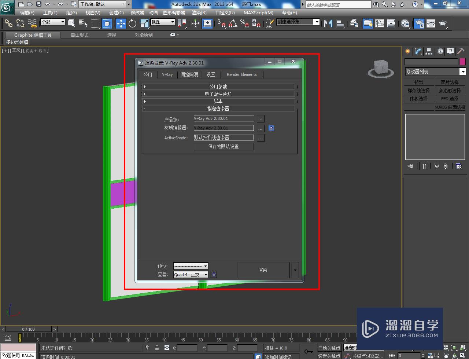Open the Select by Name list icon
Image resolution: width=469 pixels, height=359 pixels.
click(x=83, y=23)
